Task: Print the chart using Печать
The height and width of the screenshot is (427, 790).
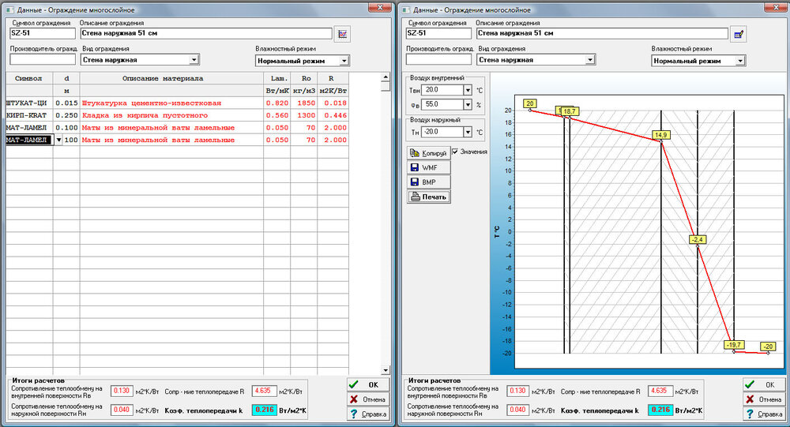Action: pos(427,197)
